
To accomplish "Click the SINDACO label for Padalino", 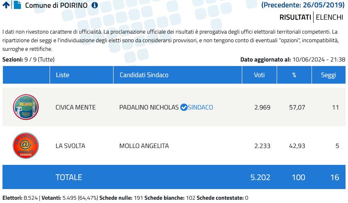I will 200,107.
